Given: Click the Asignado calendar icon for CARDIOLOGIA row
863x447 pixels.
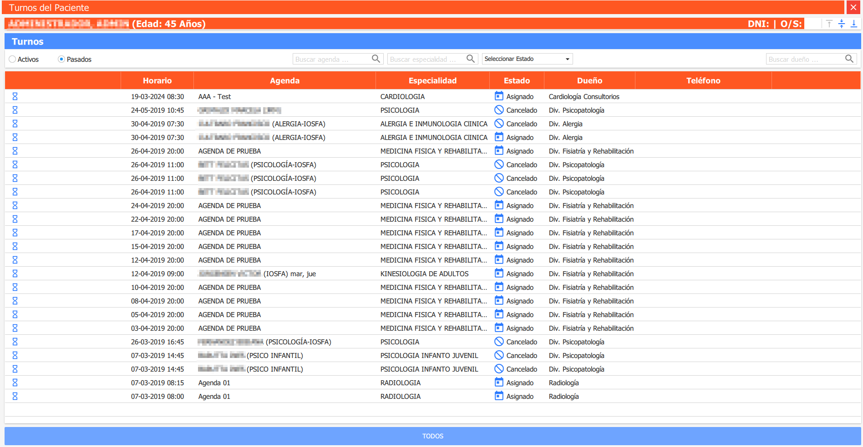Looking at the screenshot, I should tap(499, 96).
